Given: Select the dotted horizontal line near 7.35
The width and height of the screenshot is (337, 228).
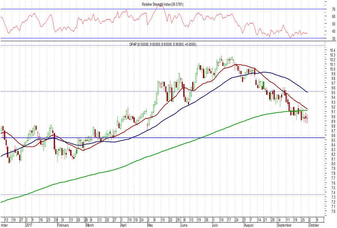Looking at the screenshot, I should point(163,195).
